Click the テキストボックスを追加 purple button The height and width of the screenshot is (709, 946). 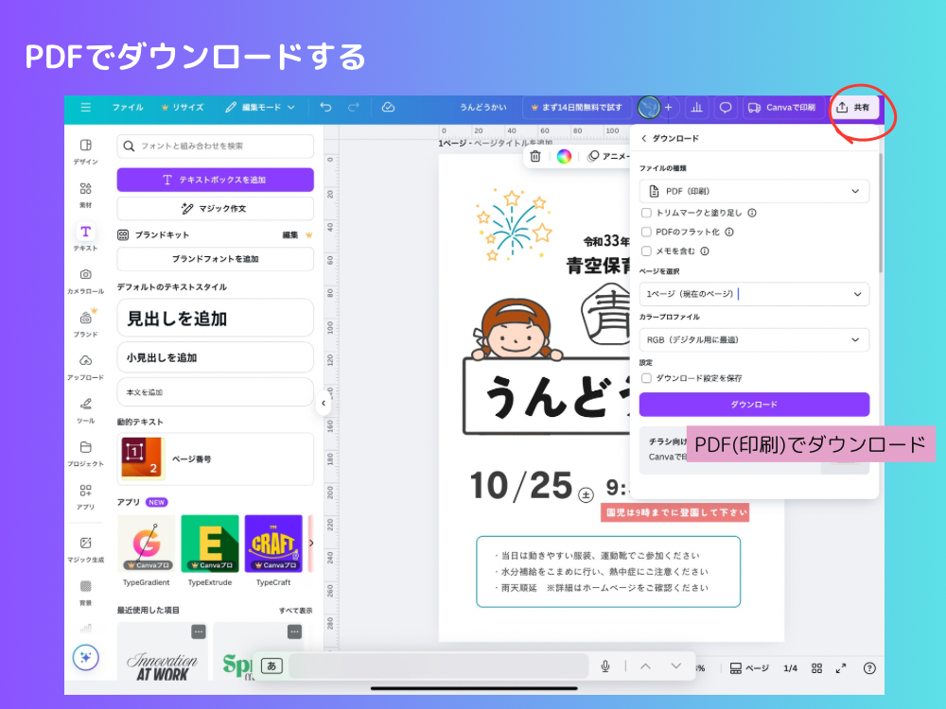click(215, 177)
